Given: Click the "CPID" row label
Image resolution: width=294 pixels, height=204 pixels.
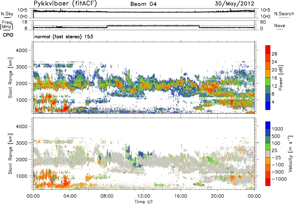Looking at the screenshot, I should tap(8, 35).
